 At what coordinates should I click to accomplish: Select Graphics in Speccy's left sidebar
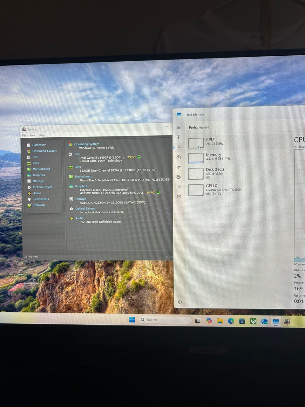[39, 175]
